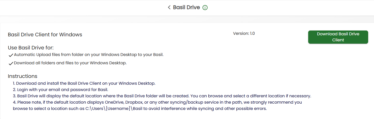The image size is (374, 119).
Task: Click the Version: 1.0 label
Action: pos(244,34)
